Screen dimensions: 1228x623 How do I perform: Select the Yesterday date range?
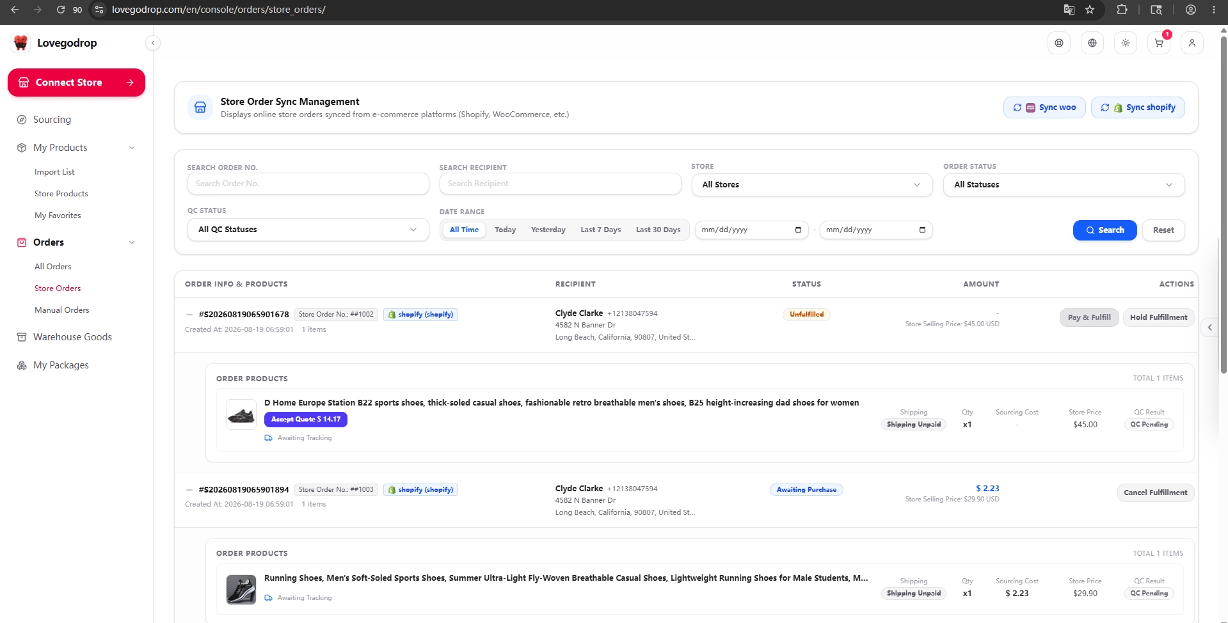click(x=548, y=230)
